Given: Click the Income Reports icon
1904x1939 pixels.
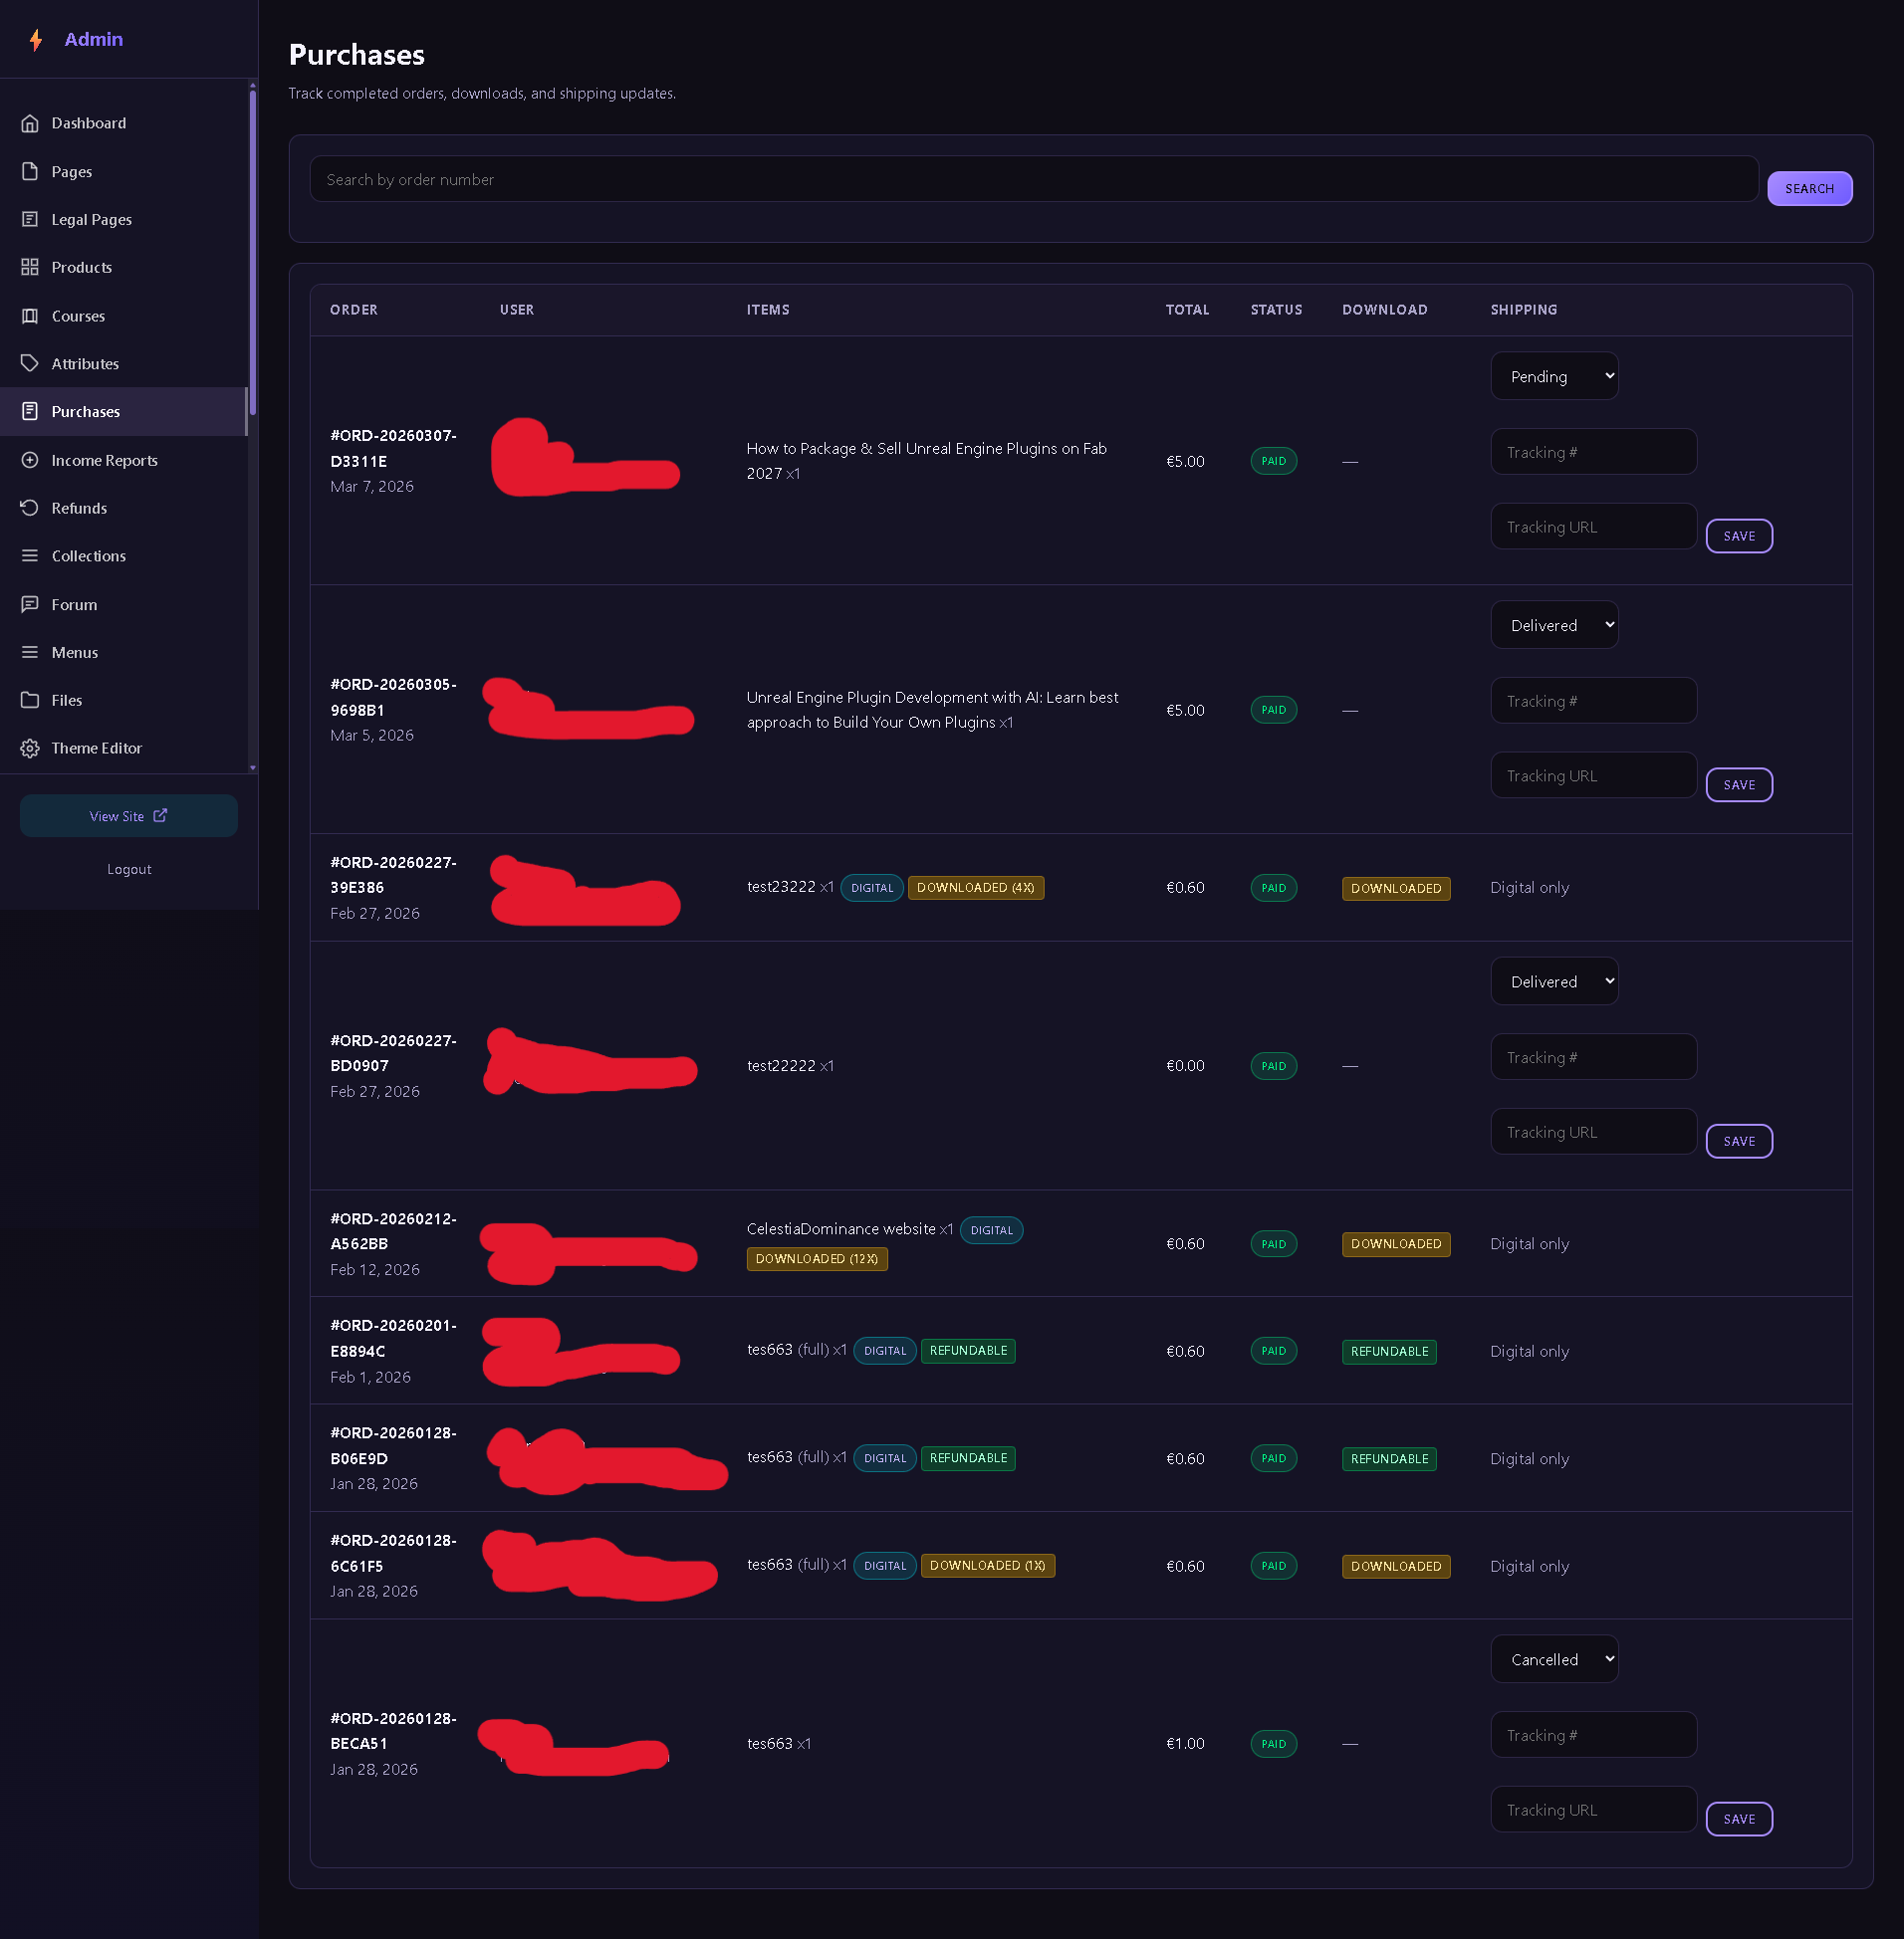Looking at the screenshot, I should (x=30, y=460).
